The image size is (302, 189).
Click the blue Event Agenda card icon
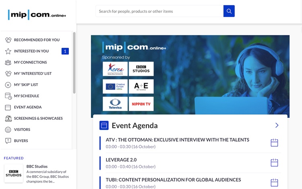coord(104,125)
